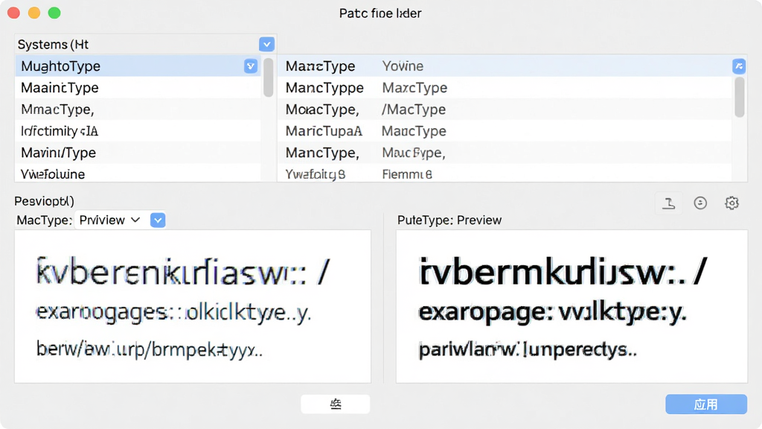The image size is (762, 429).
Task: Click the circular options icon
Action: point(700,203)
